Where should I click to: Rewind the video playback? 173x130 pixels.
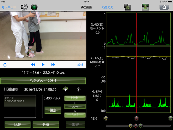[33, 64]
